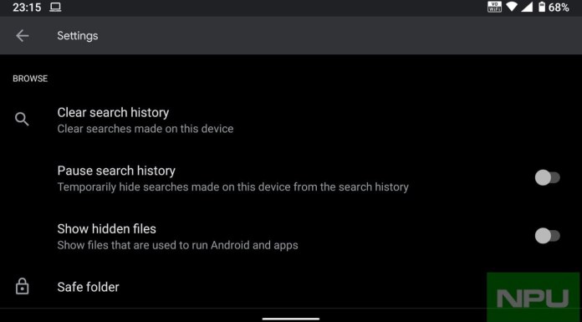Tap the bottom navigation gesture pill
This screenshot has height=322, width=582.
point(291,319)
